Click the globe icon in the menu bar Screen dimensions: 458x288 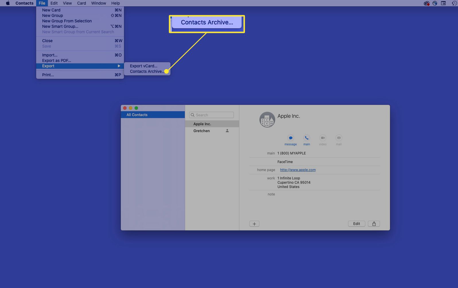(x=435, y=3)
